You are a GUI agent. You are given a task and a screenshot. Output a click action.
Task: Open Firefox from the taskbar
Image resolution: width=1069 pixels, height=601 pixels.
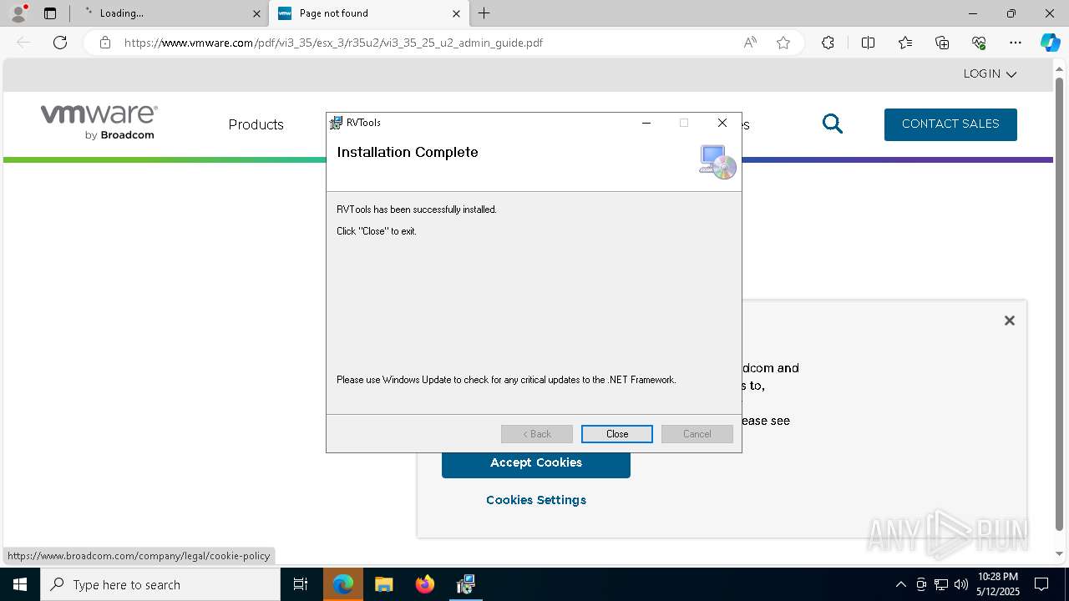(x=425, y=584)
